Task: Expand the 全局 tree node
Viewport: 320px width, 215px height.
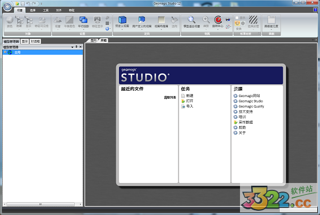Action: coord(5,52)
